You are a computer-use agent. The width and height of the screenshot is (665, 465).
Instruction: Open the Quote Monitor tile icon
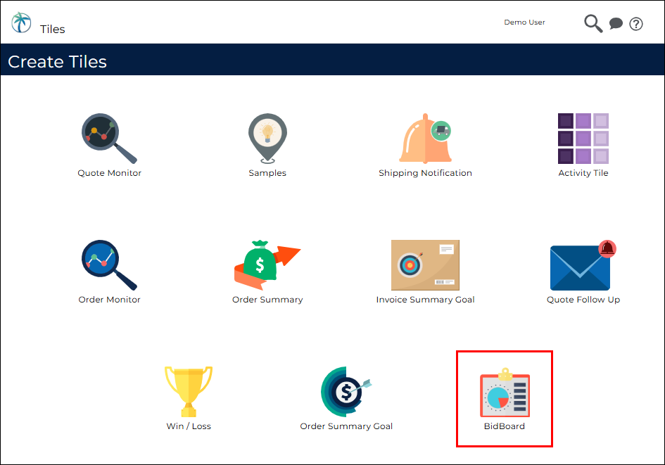(109, 138)
